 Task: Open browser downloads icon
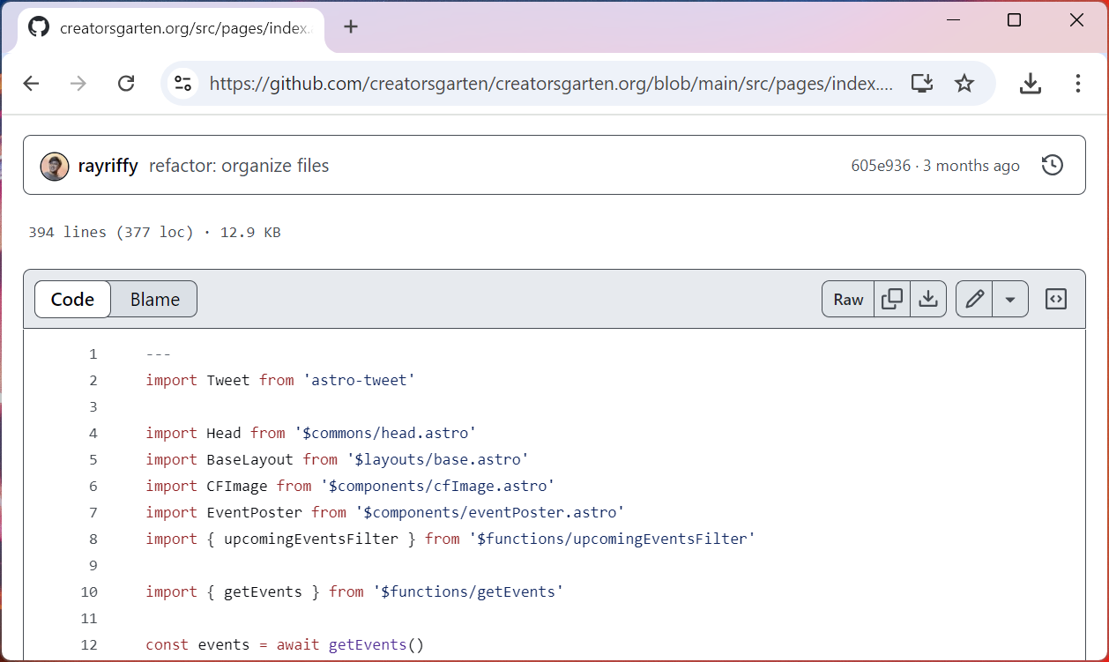pyautogui.click(x=1030, y=83)
